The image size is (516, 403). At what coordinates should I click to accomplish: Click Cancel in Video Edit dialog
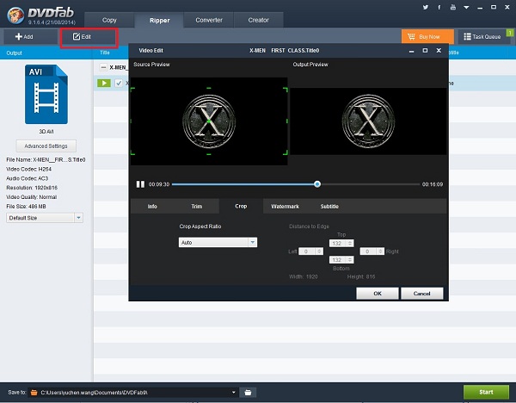coord(422,294)
